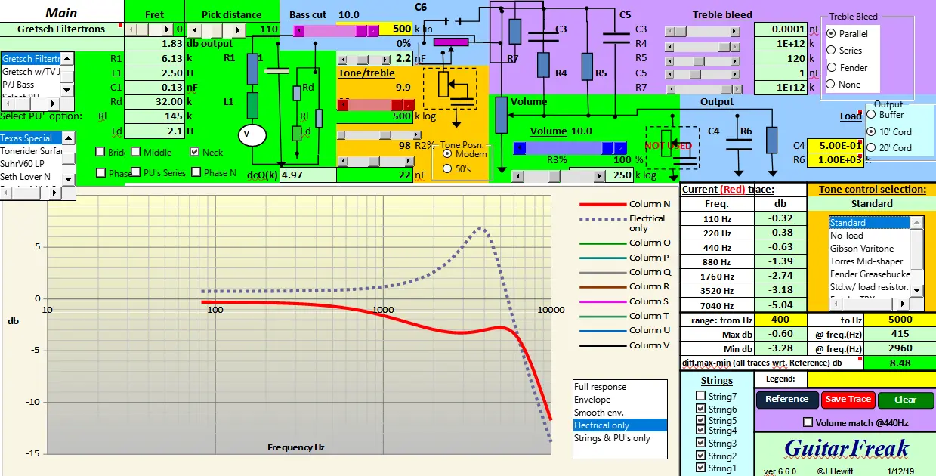This screenshot has width=936, height=476.
Task: Uncheck the String6 checkbox
Action: pyautogui.click(x=700, y=409)
